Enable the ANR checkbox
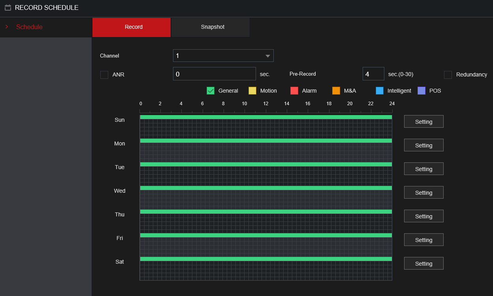Image resolution: width=493 pixels, height=296 pixels. [x=104, y=75]
